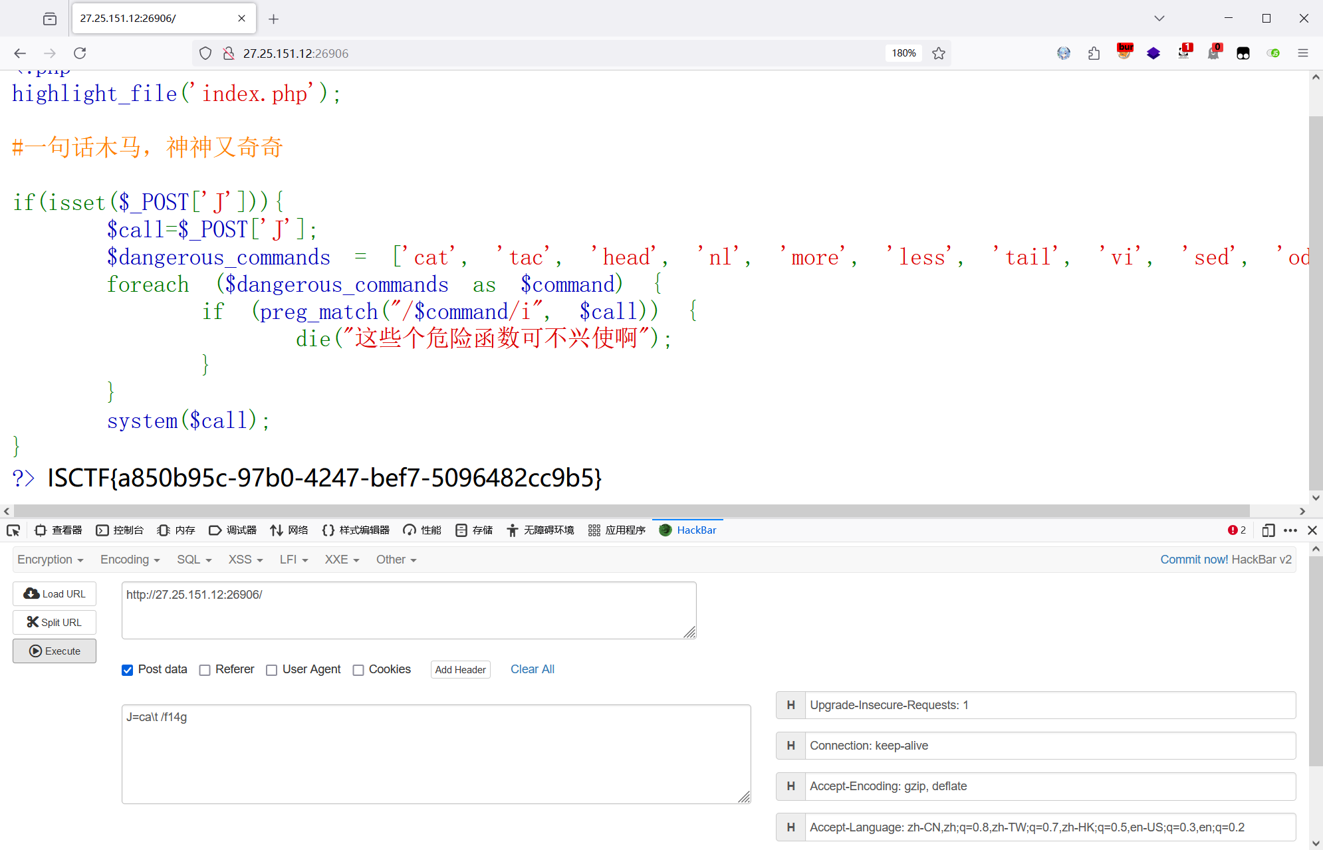Uncheck the Post data checkbox
The image size is (1323, 850).
click(128, 670)
